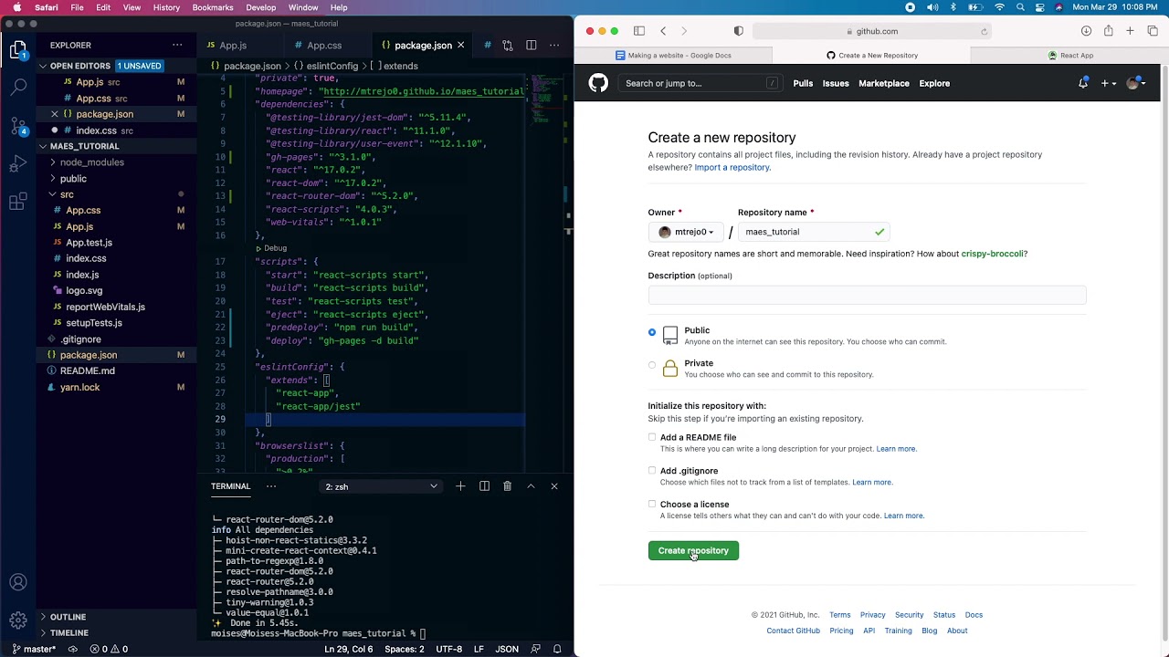Select the Private repository radio button

point(652,365)
